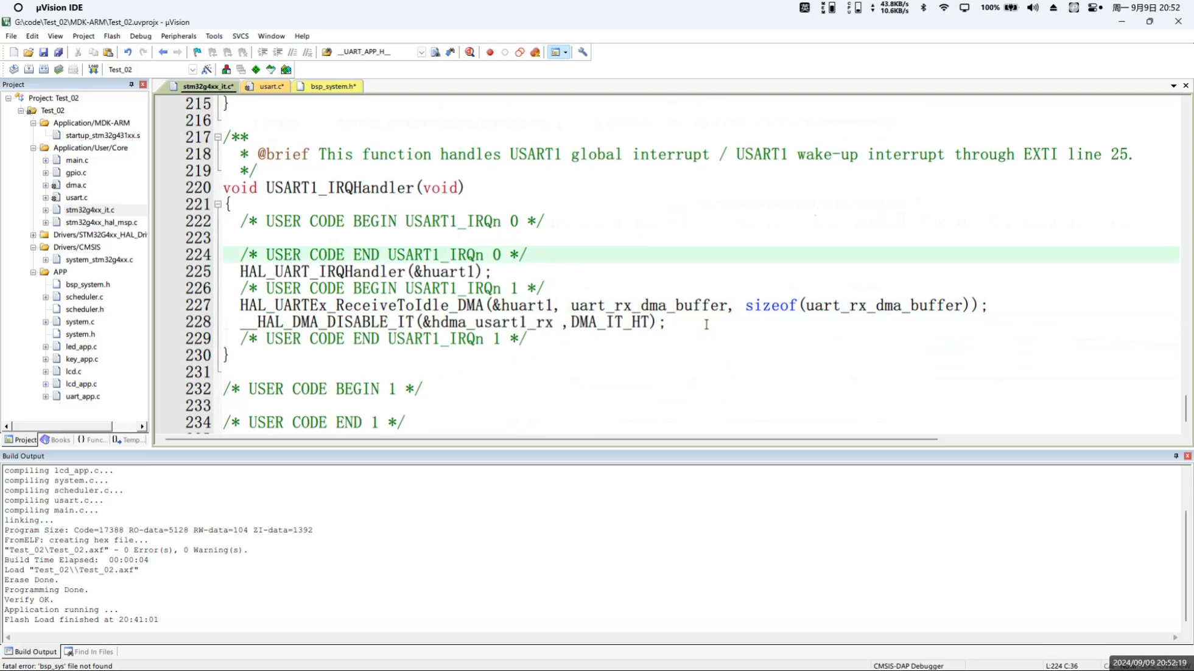Open the Peripherals menu
The image size is (1194, 671).
click(x=178, y=36)
